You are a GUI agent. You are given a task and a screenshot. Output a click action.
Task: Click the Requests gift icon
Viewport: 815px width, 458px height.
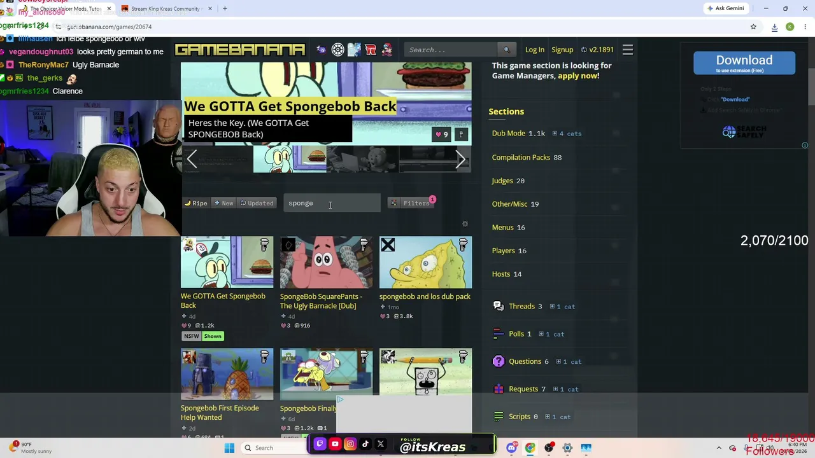(499, 389)
